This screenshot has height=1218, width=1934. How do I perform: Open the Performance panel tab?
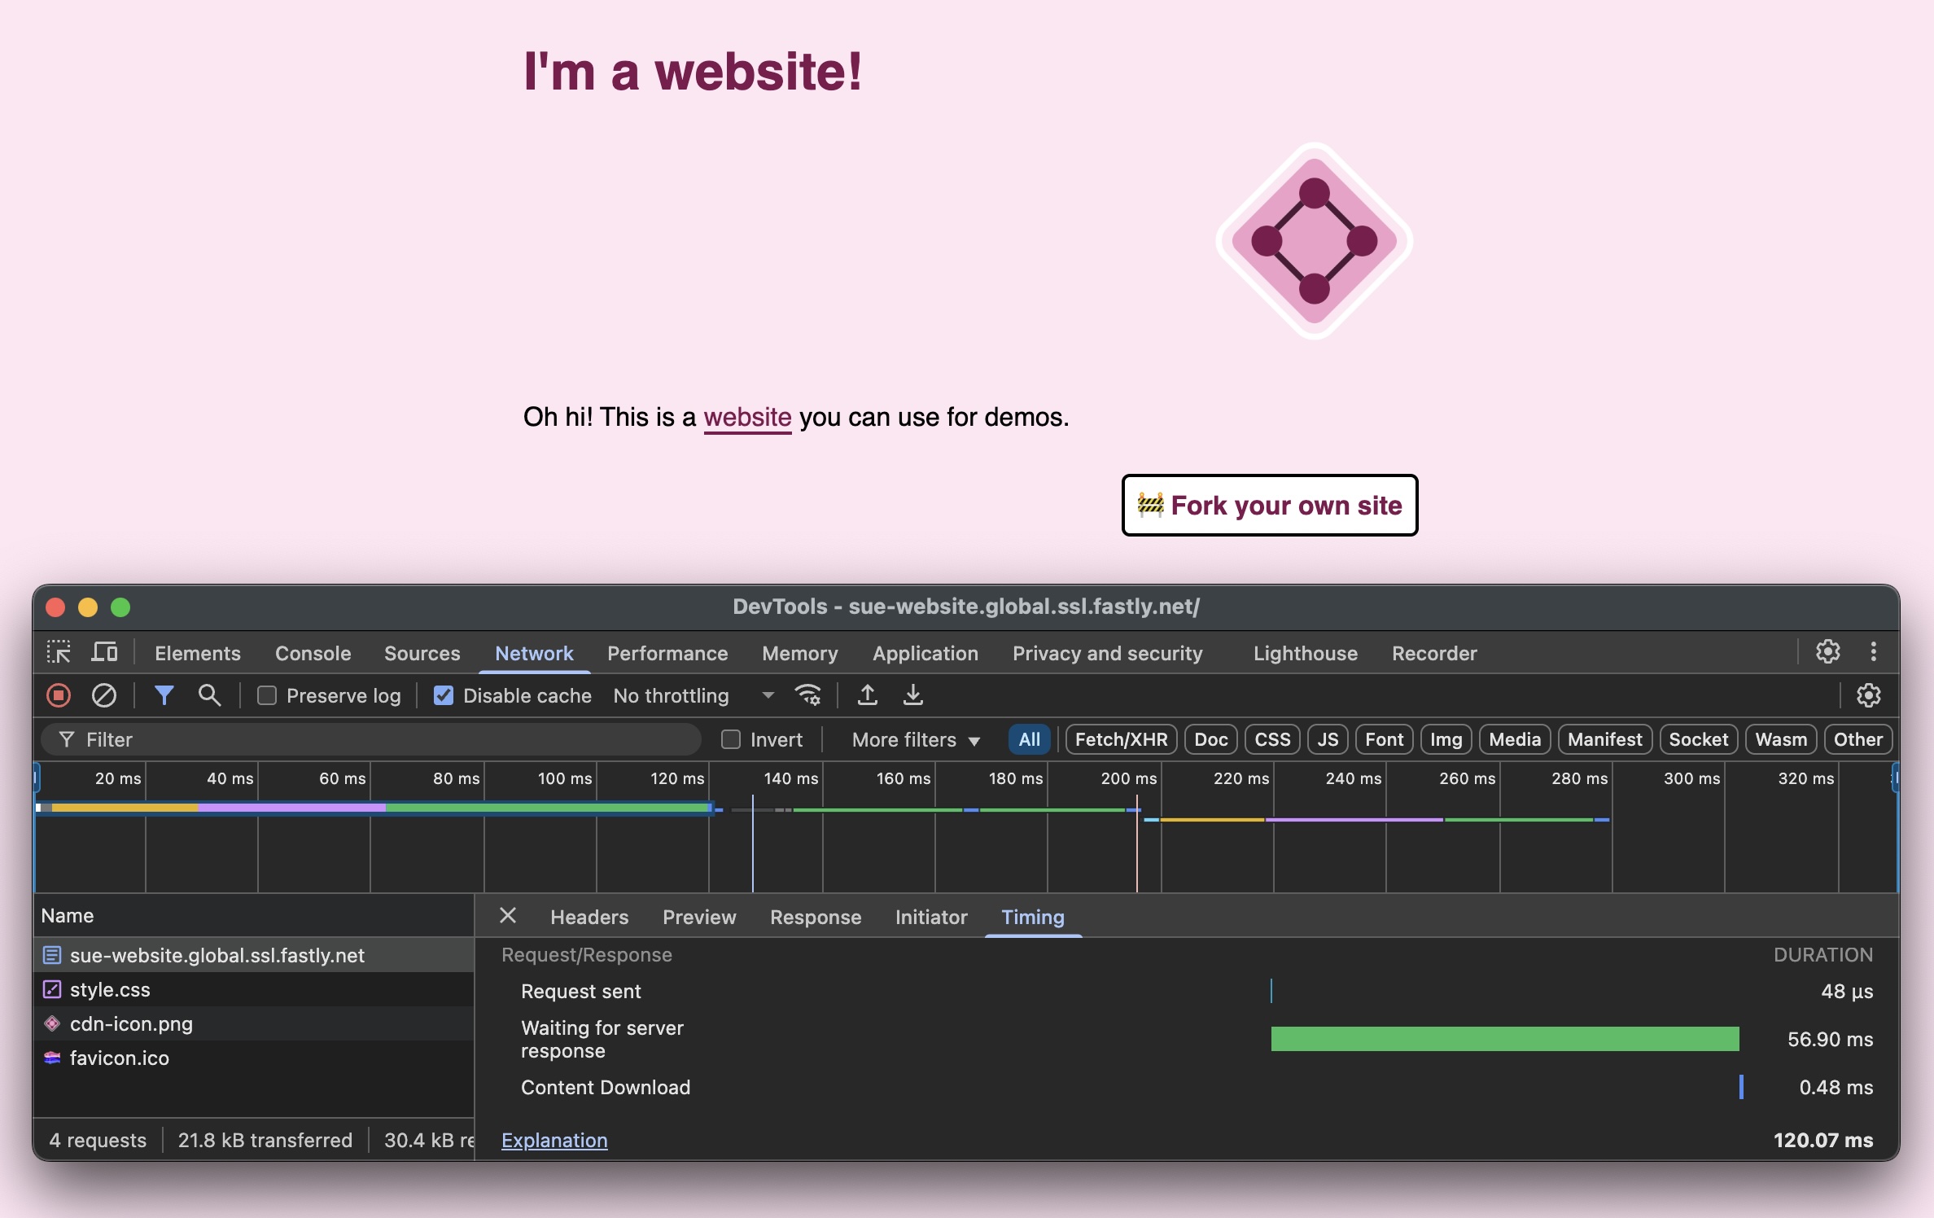pos(667,653)
